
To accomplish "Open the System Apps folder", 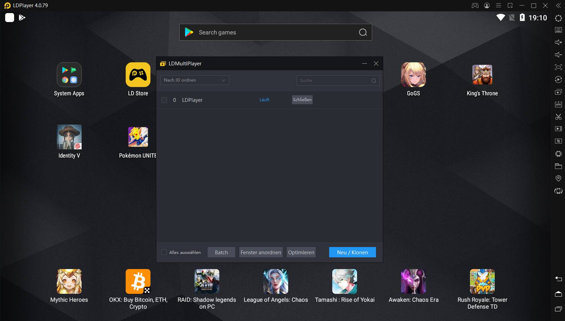I will click(x=69, y=79).
